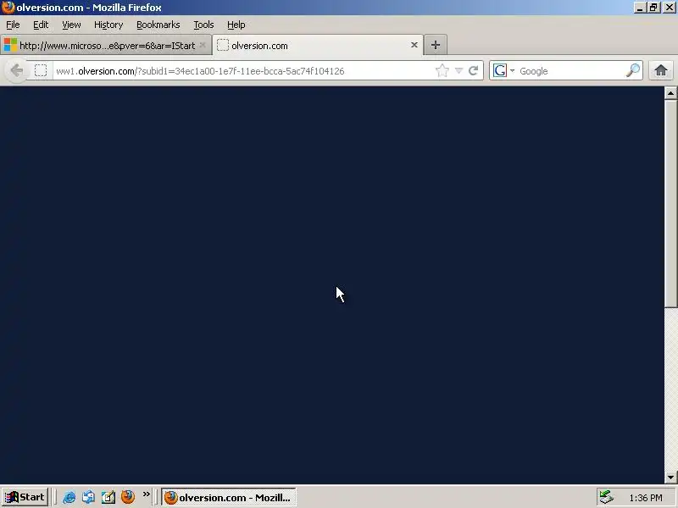Launch Firefox from quick launch bar
The height and width of the screenshot is (508, 678).
click(x=128, y=497)
